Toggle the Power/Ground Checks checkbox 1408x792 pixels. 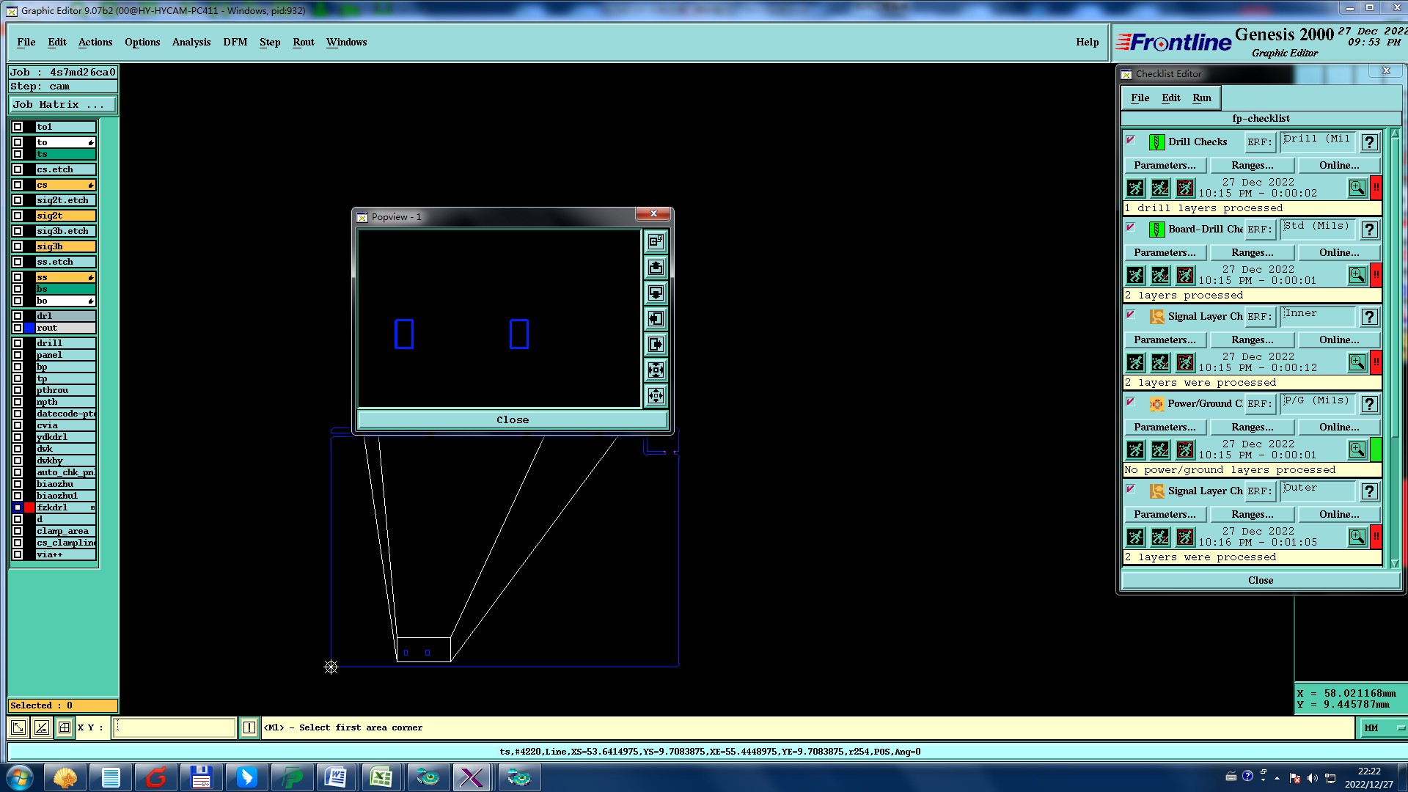coord(1130,402)
